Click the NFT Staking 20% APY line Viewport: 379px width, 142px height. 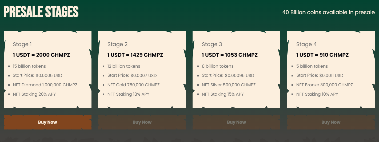tap(34, 94)
